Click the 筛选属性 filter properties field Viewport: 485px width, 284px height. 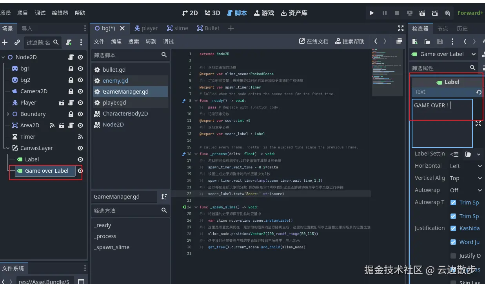point(443,68)
